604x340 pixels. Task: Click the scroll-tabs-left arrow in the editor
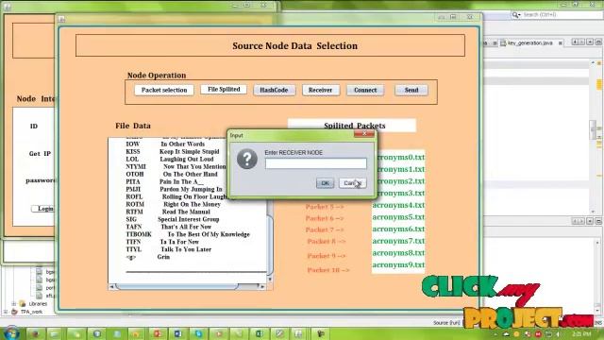click(x=575, y=42)
